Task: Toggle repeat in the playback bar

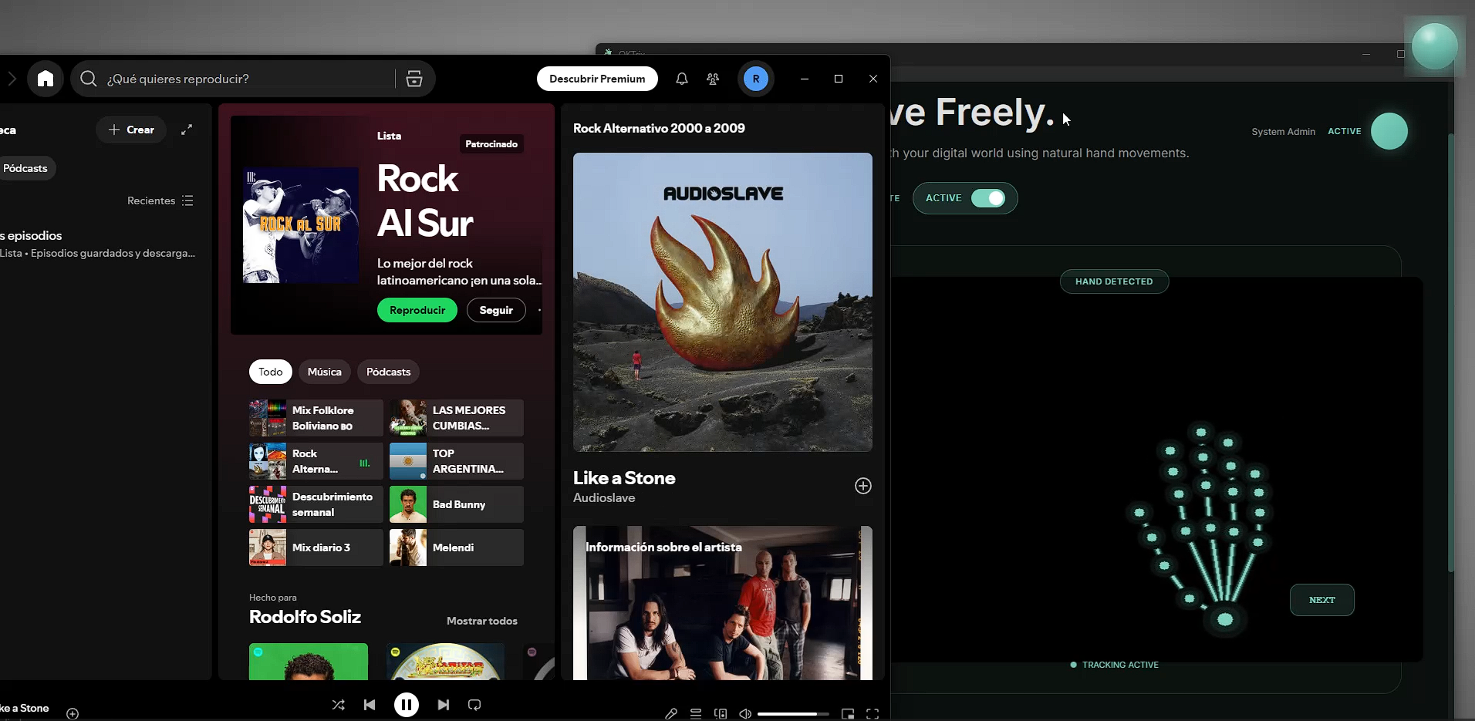Action: click(x=474, y=705)
